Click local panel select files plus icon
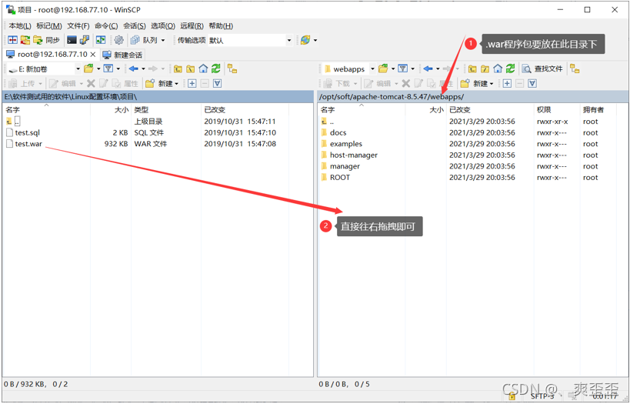The height and width of the screenshot is (404, 630). point(192,84)
